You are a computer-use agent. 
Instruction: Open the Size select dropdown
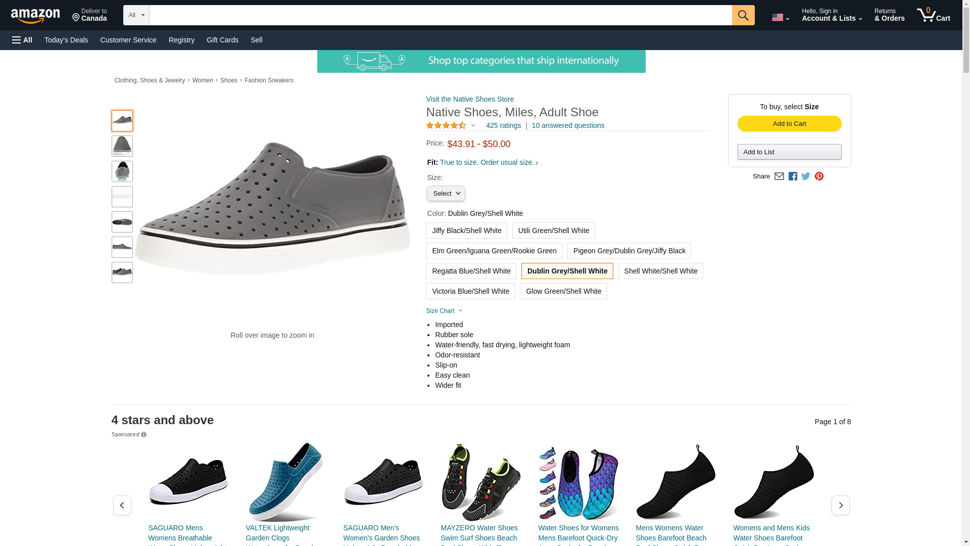[x=446, y=194]
